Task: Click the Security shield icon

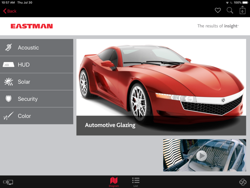Action: point(9,99)
